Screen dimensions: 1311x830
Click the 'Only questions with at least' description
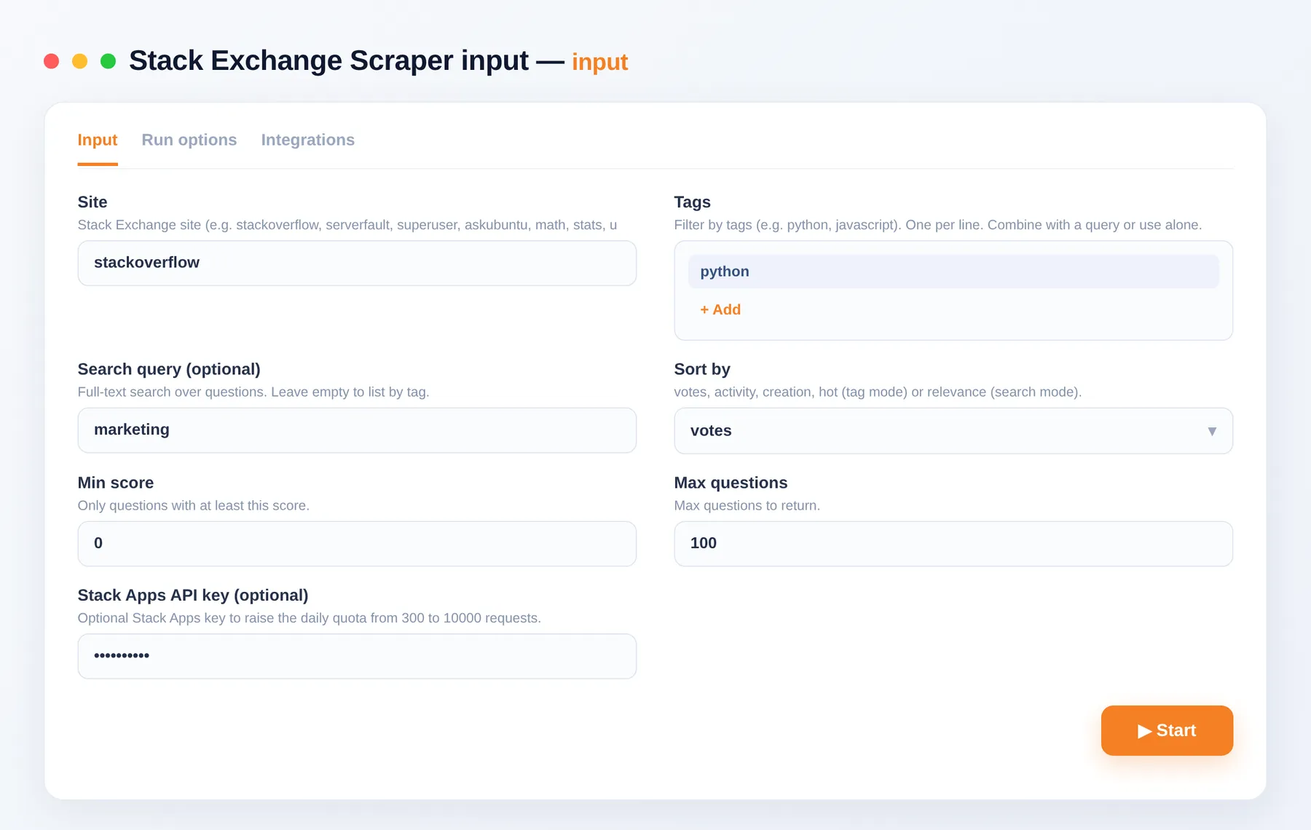tap(194, 505)
